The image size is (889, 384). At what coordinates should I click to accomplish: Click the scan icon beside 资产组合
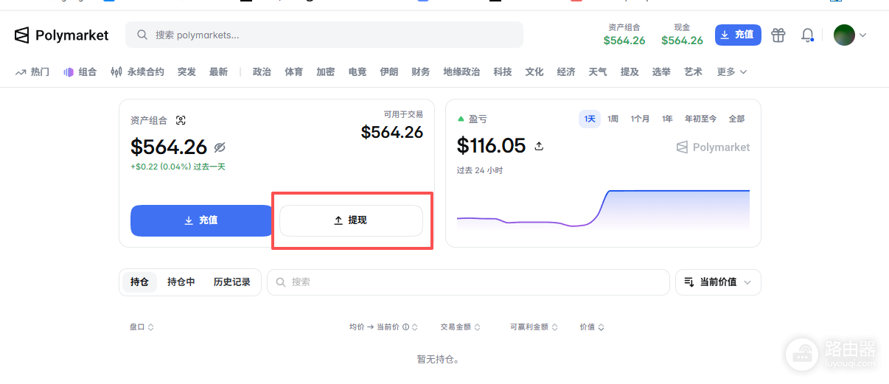coord(181,120)
